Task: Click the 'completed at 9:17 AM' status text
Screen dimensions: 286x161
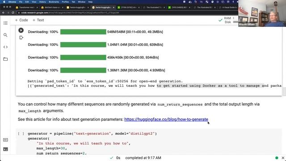Action: [143, 158]
